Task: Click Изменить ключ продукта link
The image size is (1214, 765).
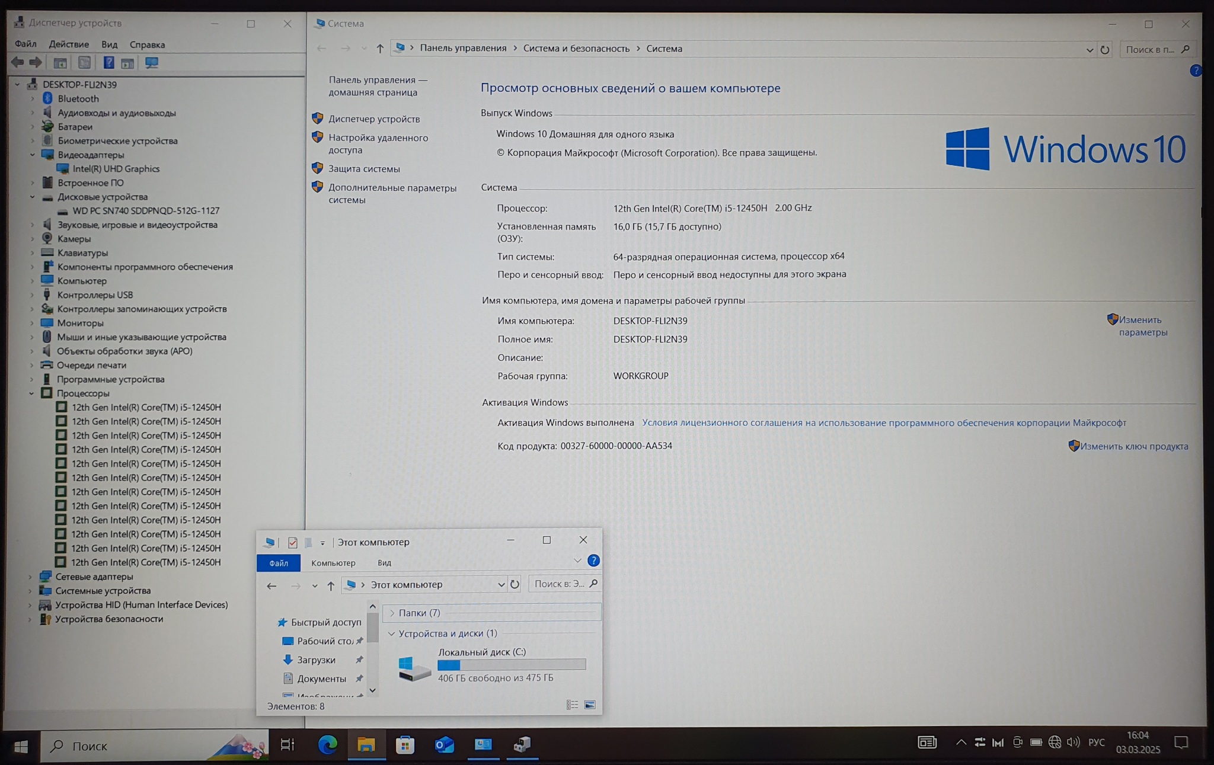Action: tap(1133, 446)
